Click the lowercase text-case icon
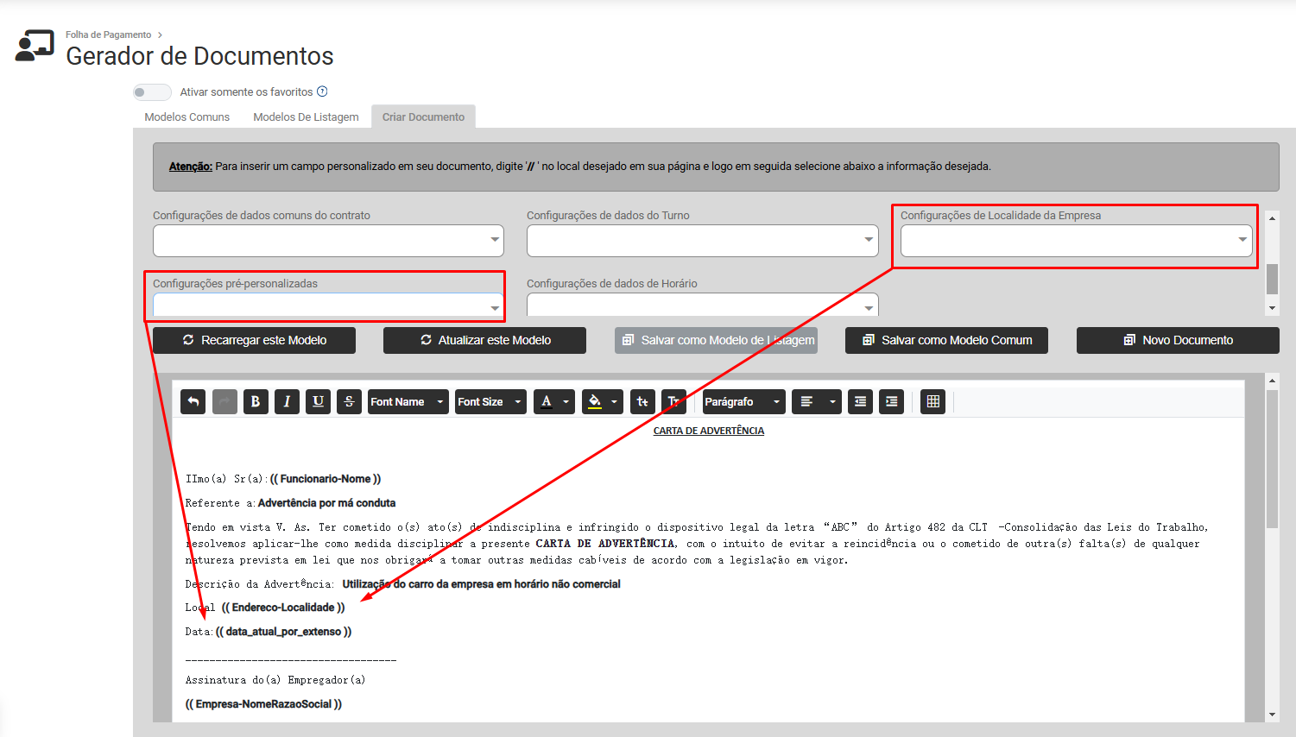1296x737 pixels. [642, 401]
